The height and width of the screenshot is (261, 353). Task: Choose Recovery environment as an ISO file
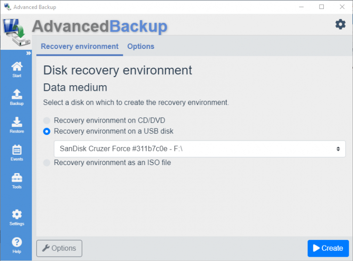click(47, 163)
